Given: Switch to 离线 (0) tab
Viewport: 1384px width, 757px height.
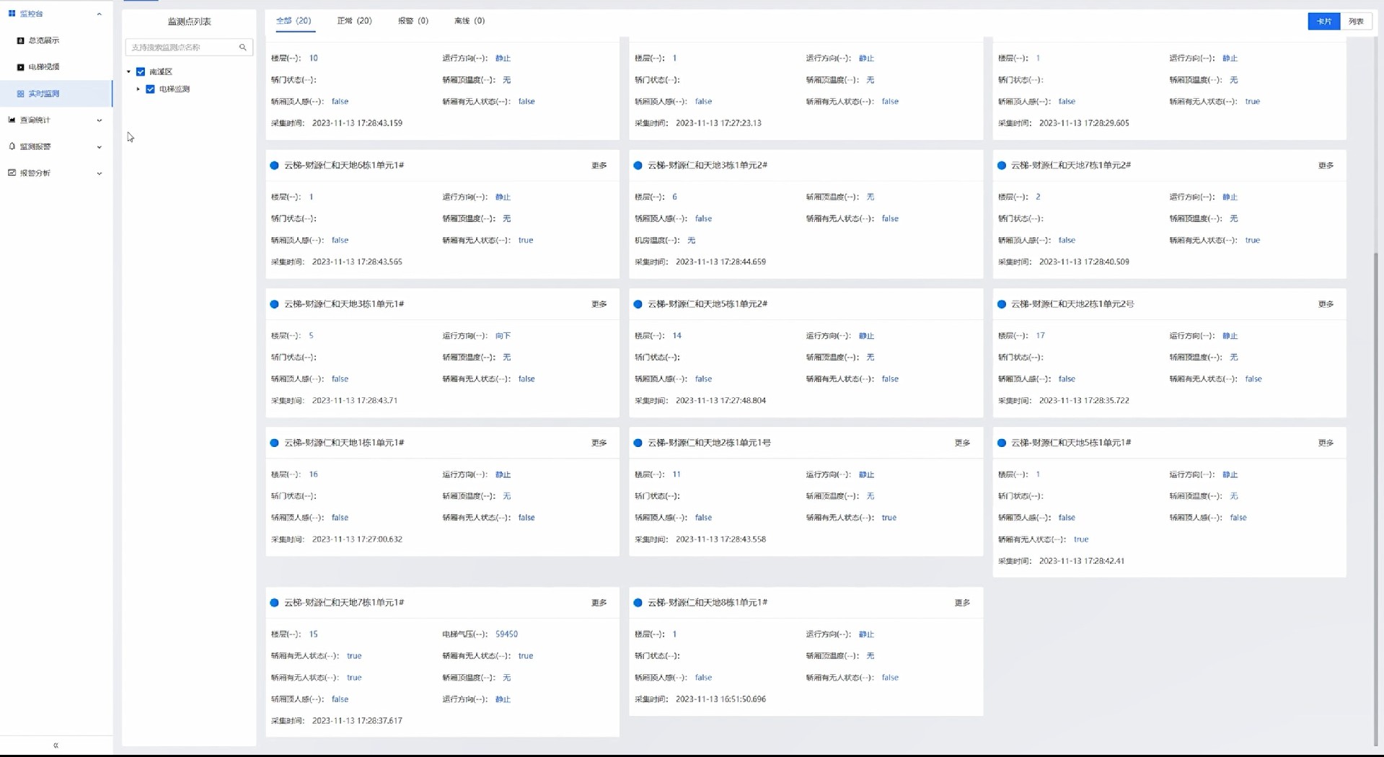Looking at the screenshot, I should [469, 21].
